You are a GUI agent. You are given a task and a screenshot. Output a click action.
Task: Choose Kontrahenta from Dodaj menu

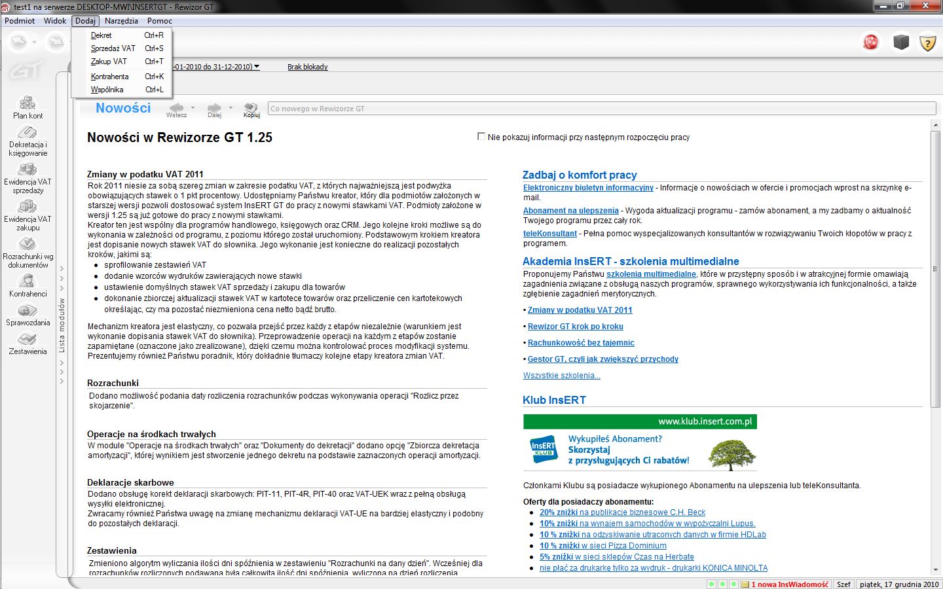[x=122, y=77]
